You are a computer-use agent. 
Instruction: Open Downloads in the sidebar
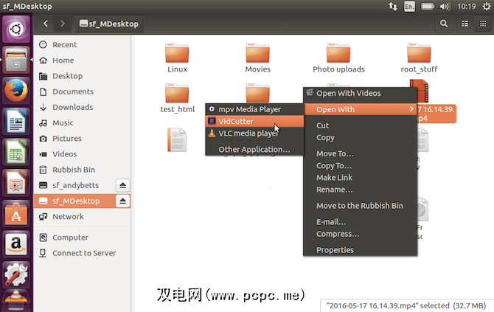(x=83, y=107)
